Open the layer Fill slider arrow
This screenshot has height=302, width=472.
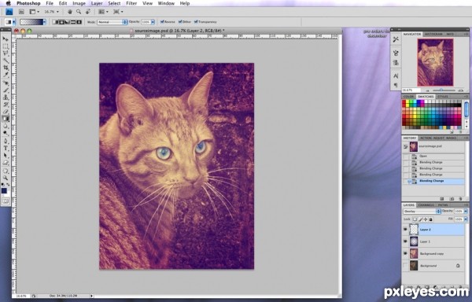(x=466, y=219)
